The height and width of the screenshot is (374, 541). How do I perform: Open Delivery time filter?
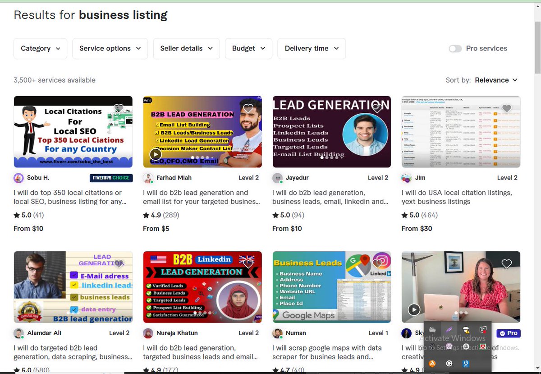[312, 48]
